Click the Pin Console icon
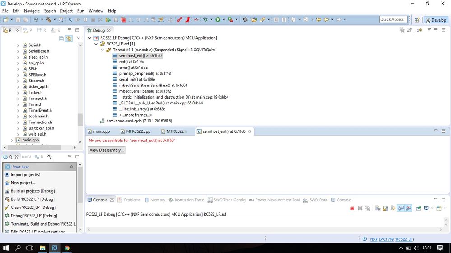This screenshot has width=451, height=253. (418, 208)
